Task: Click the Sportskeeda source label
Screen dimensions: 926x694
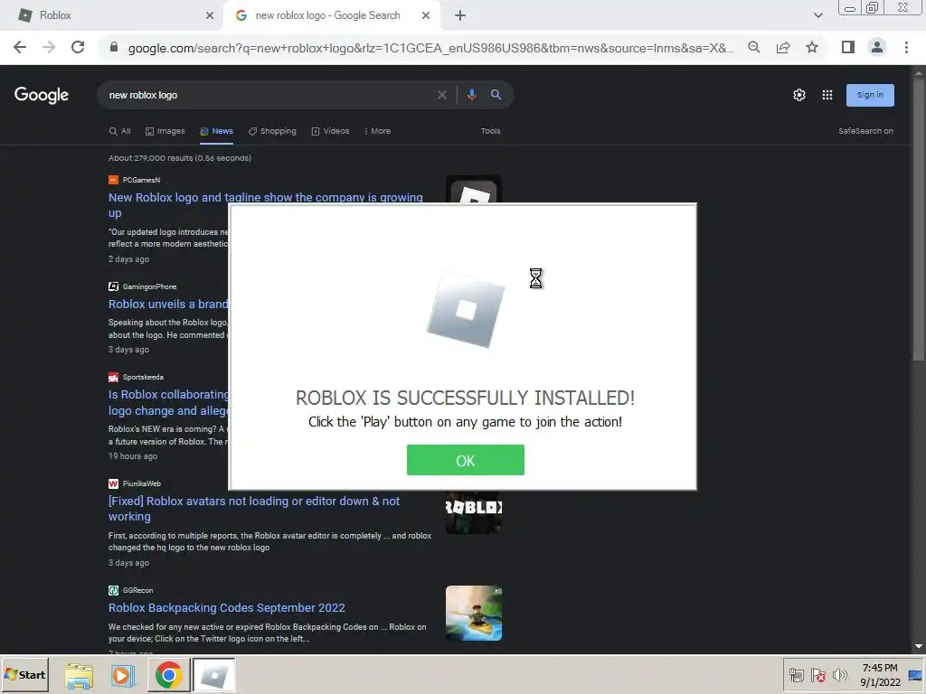Action: coord(143,377)
